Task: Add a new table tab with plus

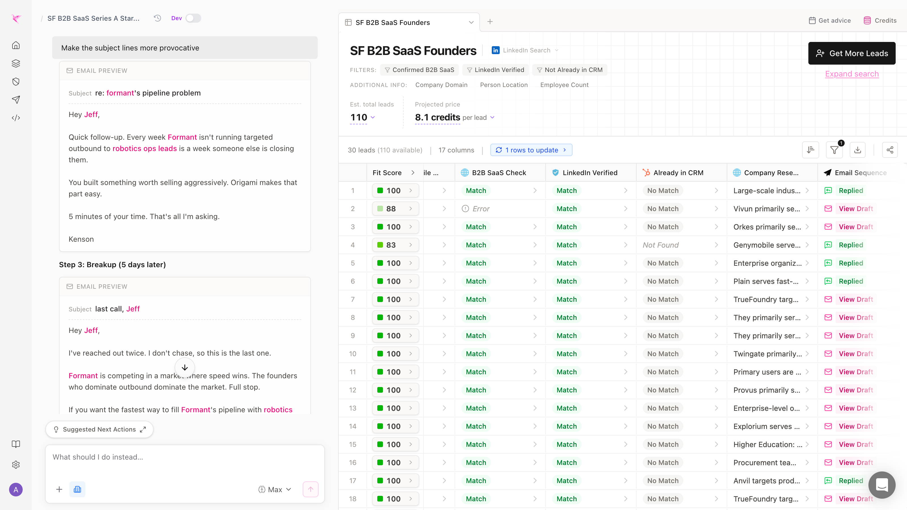Action: 490,22
